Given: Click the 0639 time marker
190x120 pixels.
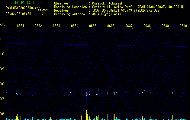Looking at the screenshot, I should tap(165, 26).
